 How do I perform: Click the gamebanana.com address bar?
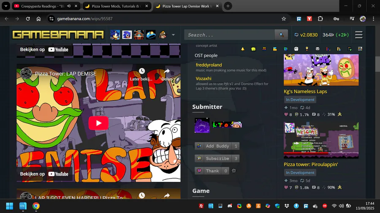[x=167, y=19]
